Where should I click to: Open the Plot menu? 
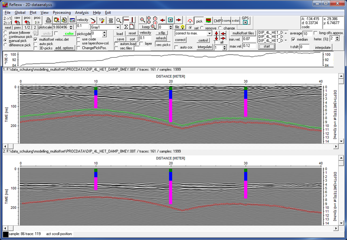click(x=33, y=13)
